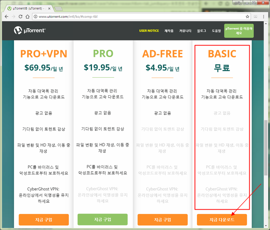Viewport: 270px width, 230px height.
Task: Click 광고 없음 in the AD-FREE column
Action: (162, 113)
